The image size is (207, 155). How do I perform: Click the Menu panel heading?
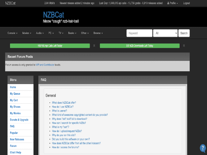coord(13,80)
